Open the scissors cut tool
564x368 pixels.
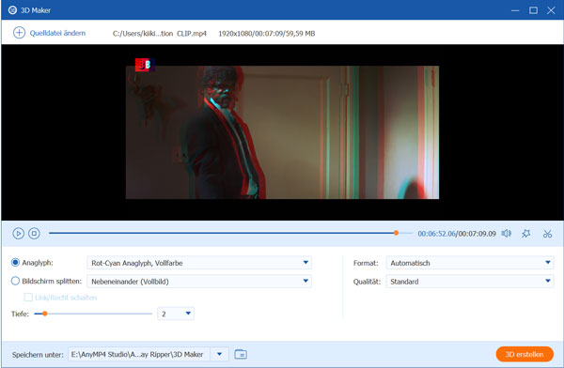pyautogui.click(x=547, y=234)
